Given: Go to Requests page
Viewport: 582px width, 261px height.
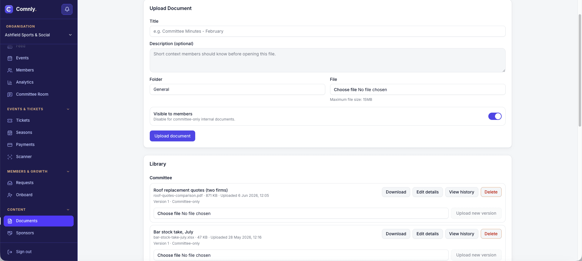Looking at the screenshot, I should [38, 183].
